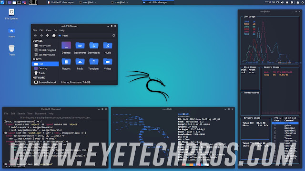The height and width of the screenshot is (171, 305).
Task: Open the Help menu in Mousepad
Action: tap(51, 114)
